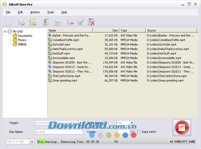Open the DVD-5 4.7GB disc type dropdown
Image resolution: width=201 pixels, height=149 pixels.
click(32, 142)
